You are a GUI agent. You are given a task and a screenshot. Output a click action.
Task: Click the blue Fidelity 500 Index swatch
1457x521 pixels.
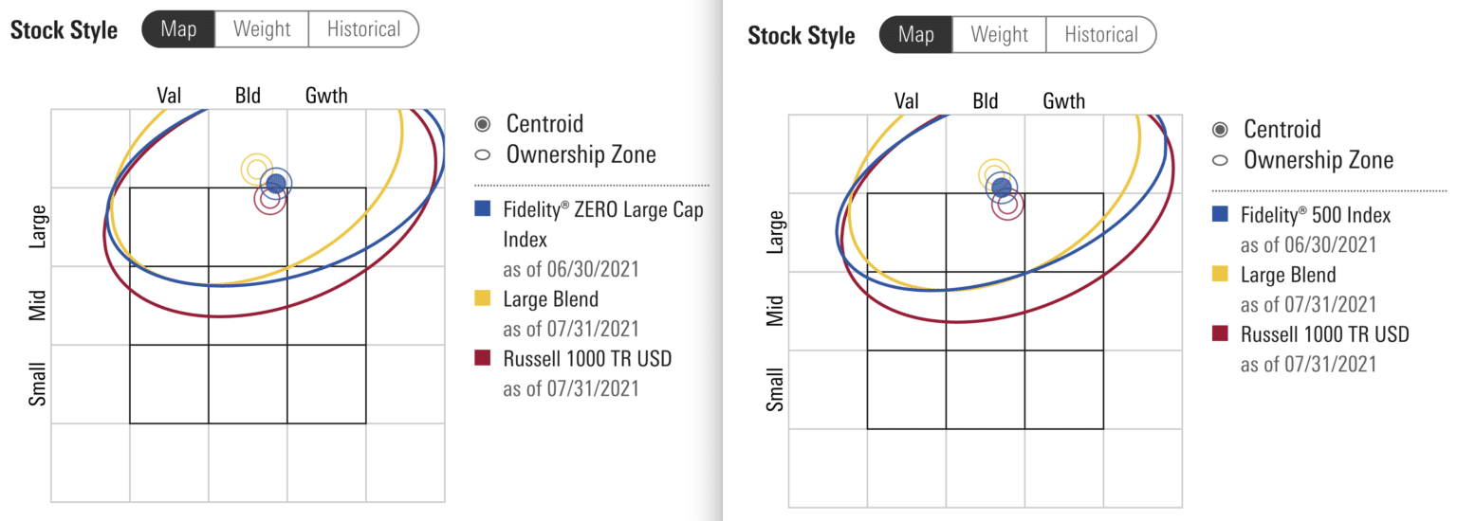[1220, 215]
